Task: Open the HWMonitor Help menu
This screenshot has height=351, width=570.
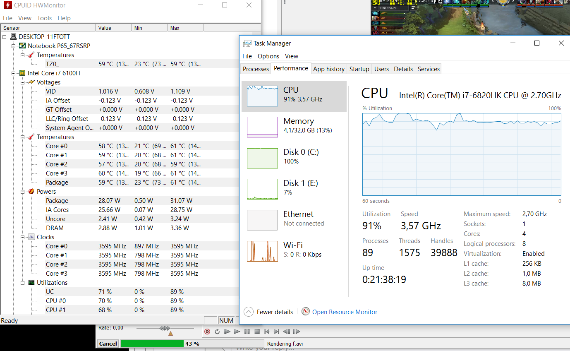Action: (x=64, y=18)
